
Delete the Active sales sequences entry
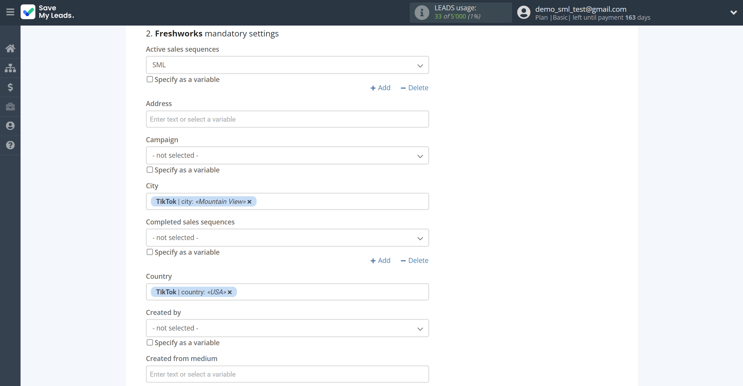[x=415, y=88]
